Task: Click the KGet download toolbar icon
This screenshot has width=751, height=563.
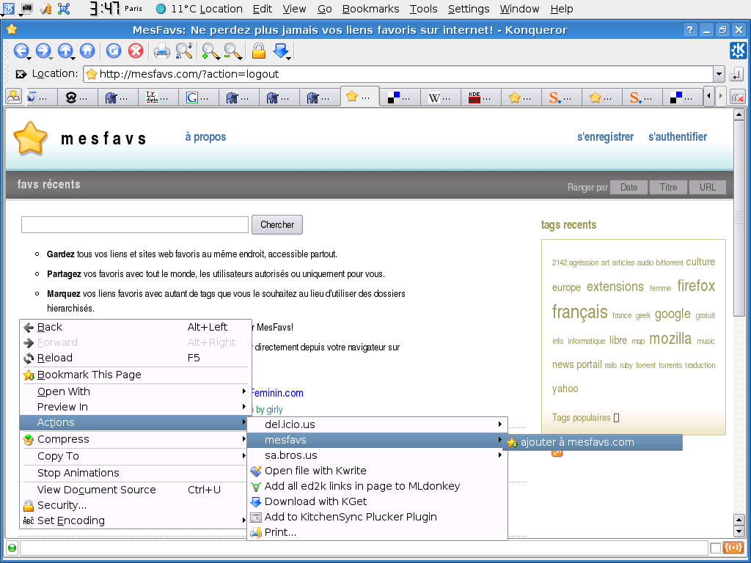Action: point(281,51)
